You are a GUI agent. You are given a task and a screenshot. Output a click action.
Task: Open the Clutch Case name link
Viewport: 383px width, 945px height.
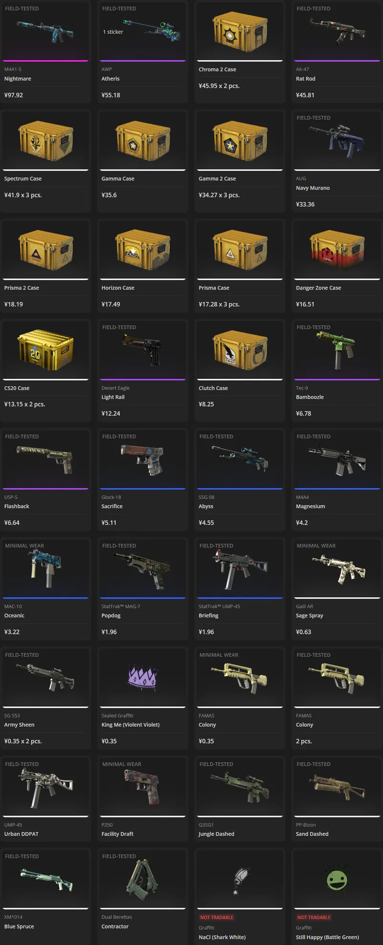213,388
